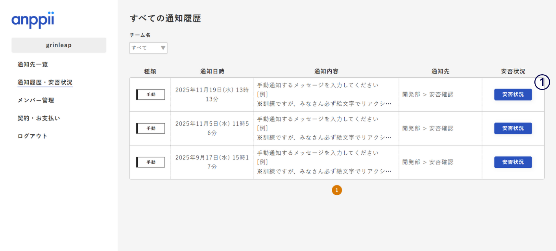
Task: Click ログアウト to sign out
Action: tap(32, 136)
